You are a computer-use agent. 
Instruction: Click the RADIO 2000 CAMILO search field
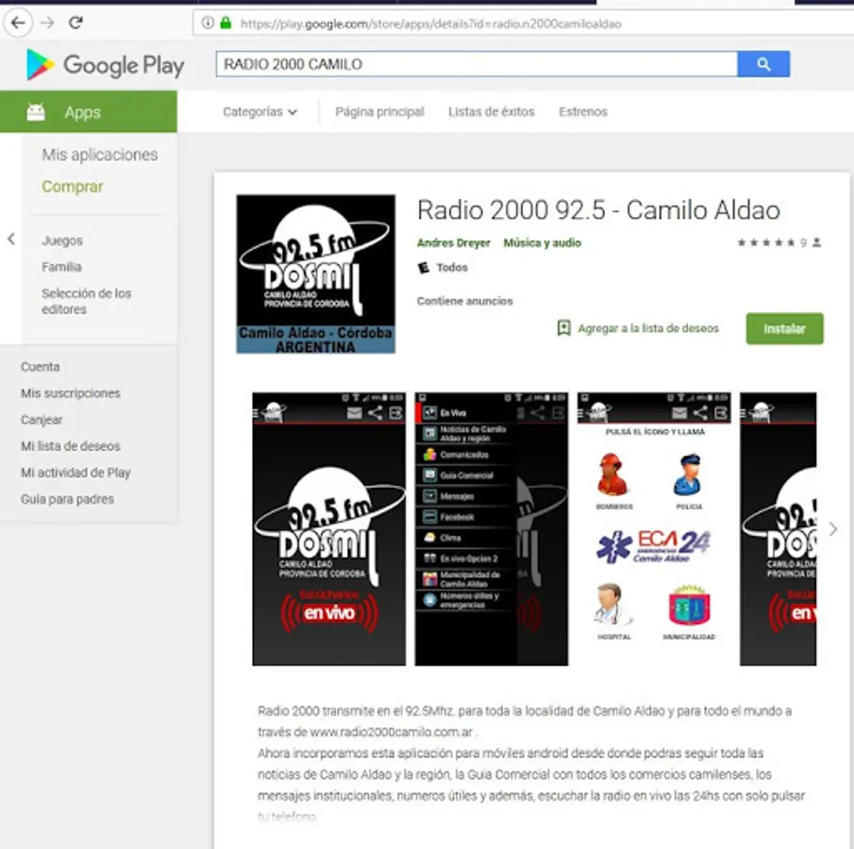coord(477,64)
